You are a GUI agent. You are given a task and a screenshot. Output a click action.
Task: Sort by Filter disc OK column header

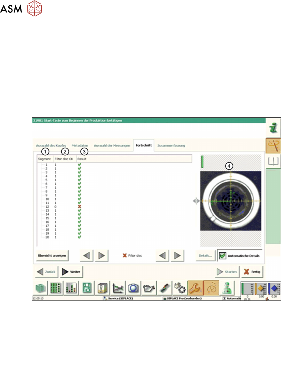point(65,159)
